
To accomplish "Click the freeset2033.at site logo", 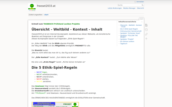I will (32, 7).
